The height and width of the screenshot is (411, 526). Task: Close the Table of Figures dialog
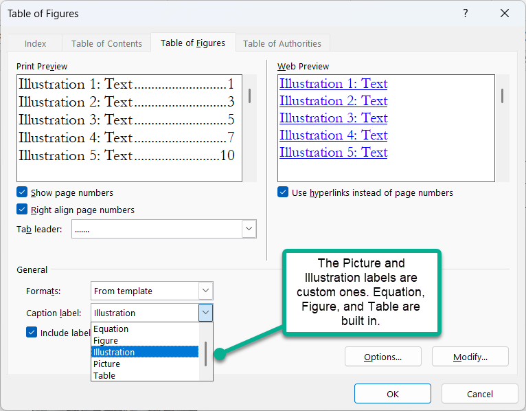click(x=505, y=14)
